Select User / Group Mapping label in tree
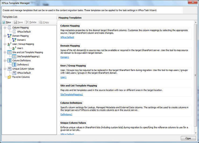The width and height of the screenshot is (199, 143). tap(23, 44)
